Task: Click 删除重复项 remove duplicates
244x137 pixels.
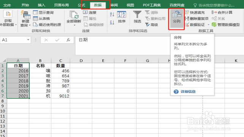Action: point(196,19)
